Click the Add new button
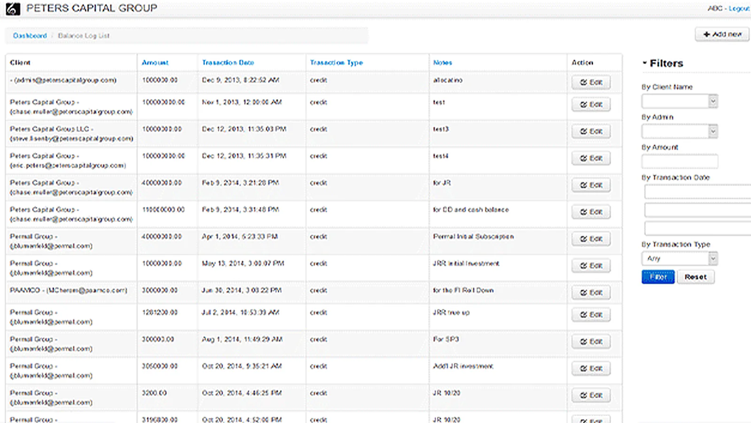Image resolution: width=751 pixels, height=423 pixels. click(722, 34)
